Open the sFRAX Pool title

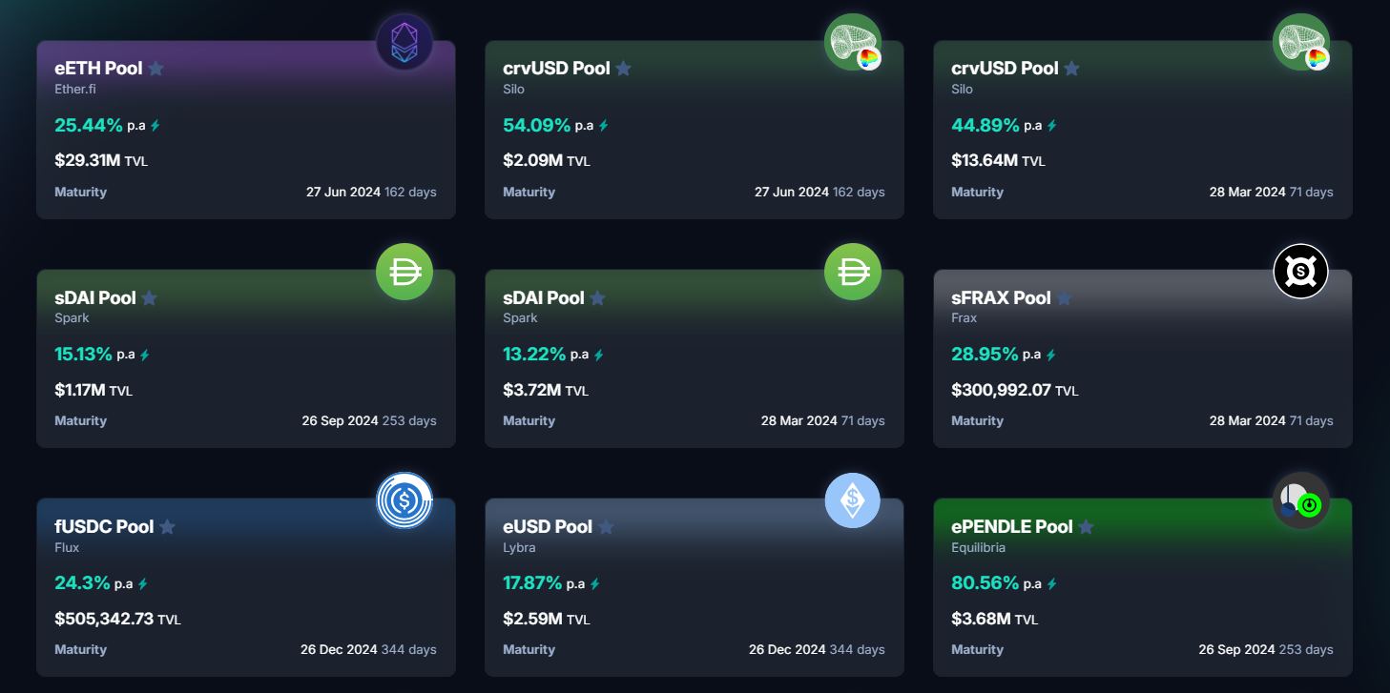1001,297
